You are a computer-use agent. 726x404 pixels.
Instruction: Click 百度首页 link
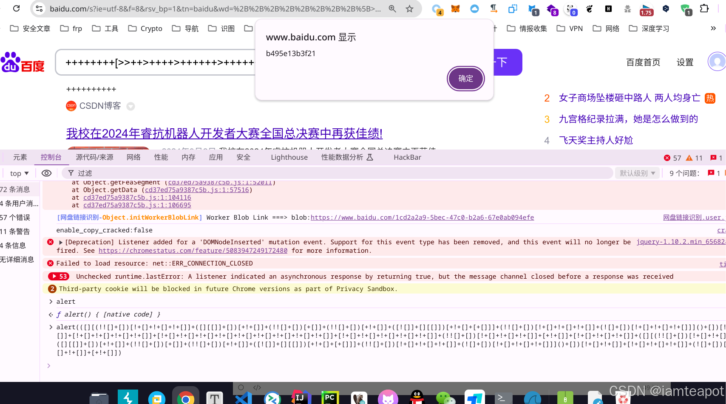pos(643,62)
